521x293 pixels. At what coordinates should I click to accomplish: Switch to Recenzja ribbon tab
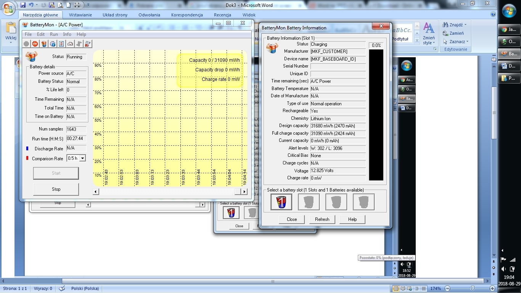(222, 15)
